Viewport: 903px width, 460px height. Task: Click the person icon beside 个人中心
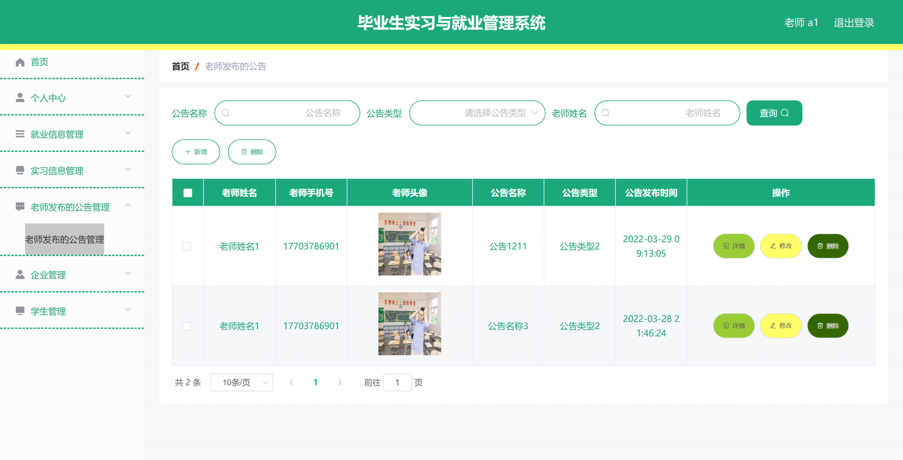tap(20, 98)
